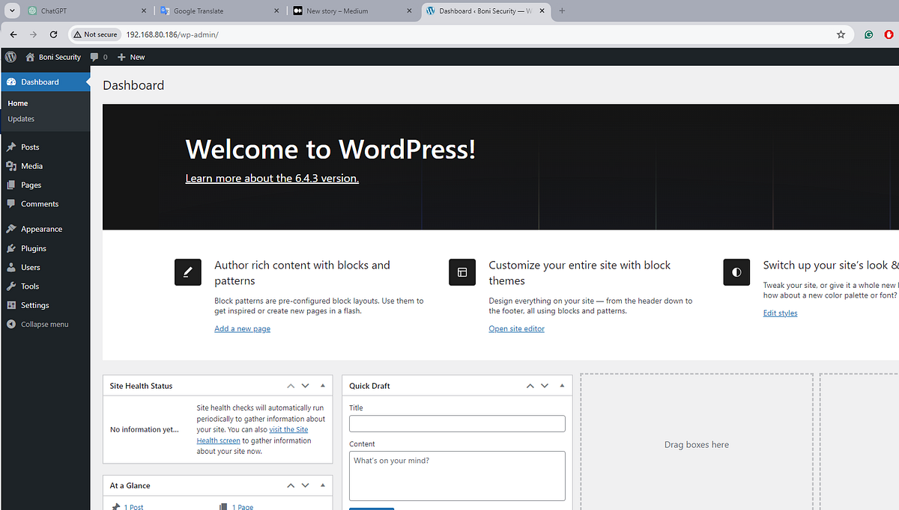Click the Settings sidebar icon
Screen dimensions: 899x510
tap(13, 304)
